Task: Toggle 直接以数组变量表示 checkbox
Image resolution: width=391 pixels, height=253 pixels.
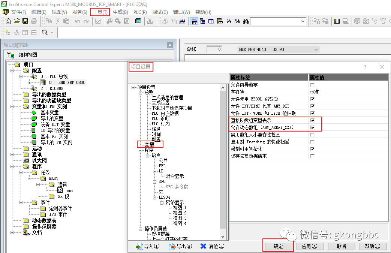Action: point(312,120)
